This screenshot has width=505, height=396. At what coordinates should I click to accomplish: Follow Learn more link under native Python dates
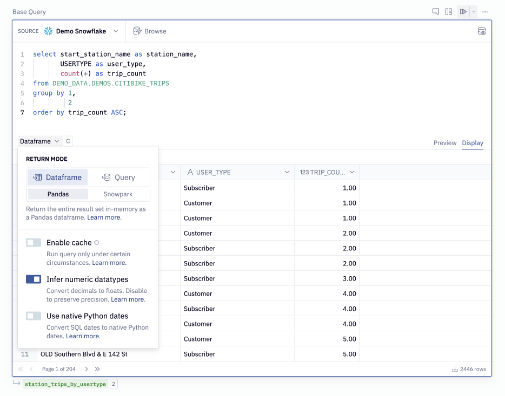pos(83,336)
